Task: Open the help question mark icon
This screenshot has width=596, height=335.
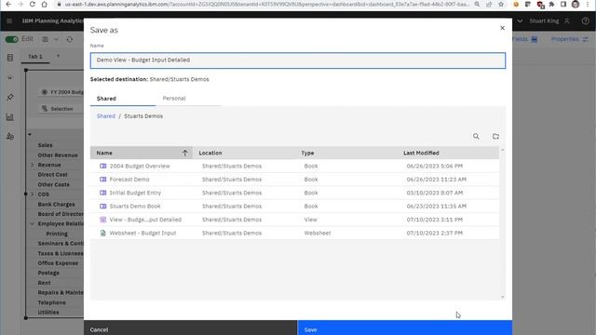Action: [x=585, y=20]
